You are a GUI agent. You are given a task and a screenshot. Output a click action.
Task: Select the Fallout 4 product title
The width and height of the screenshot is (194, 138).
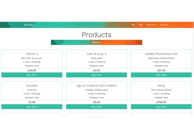pyautogui.click(x=32, y=54)
